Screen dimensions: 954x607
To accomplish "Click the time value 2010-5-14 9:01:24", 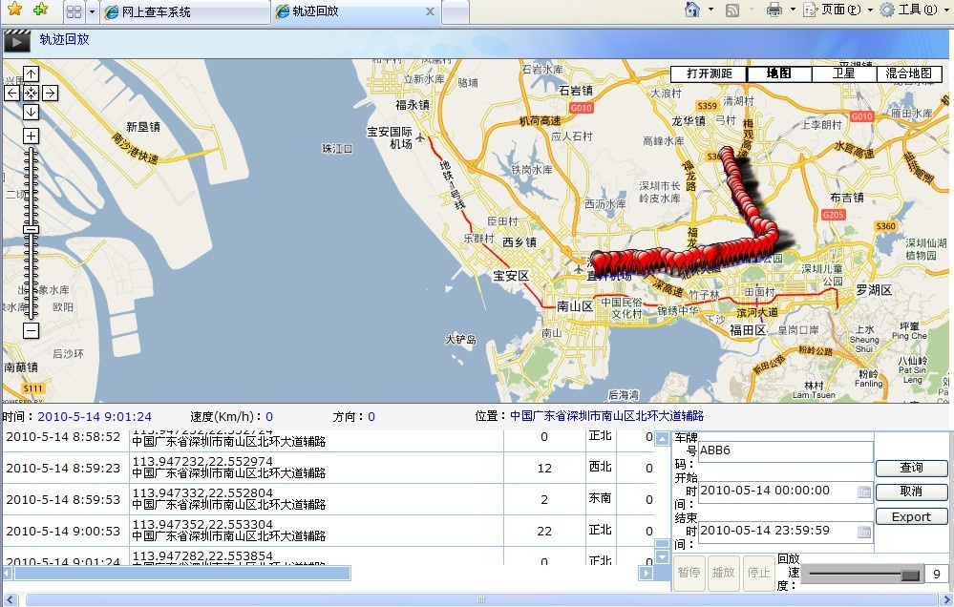I will tap(95, 417).
